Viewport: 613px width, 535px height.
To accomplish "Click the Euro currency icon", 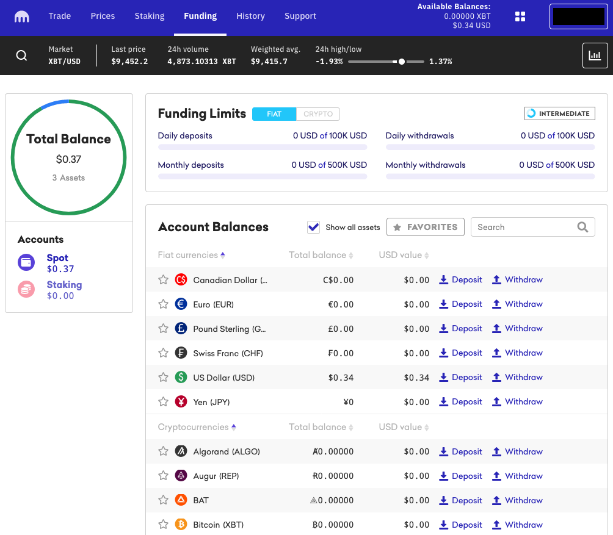I will [181, 304].
